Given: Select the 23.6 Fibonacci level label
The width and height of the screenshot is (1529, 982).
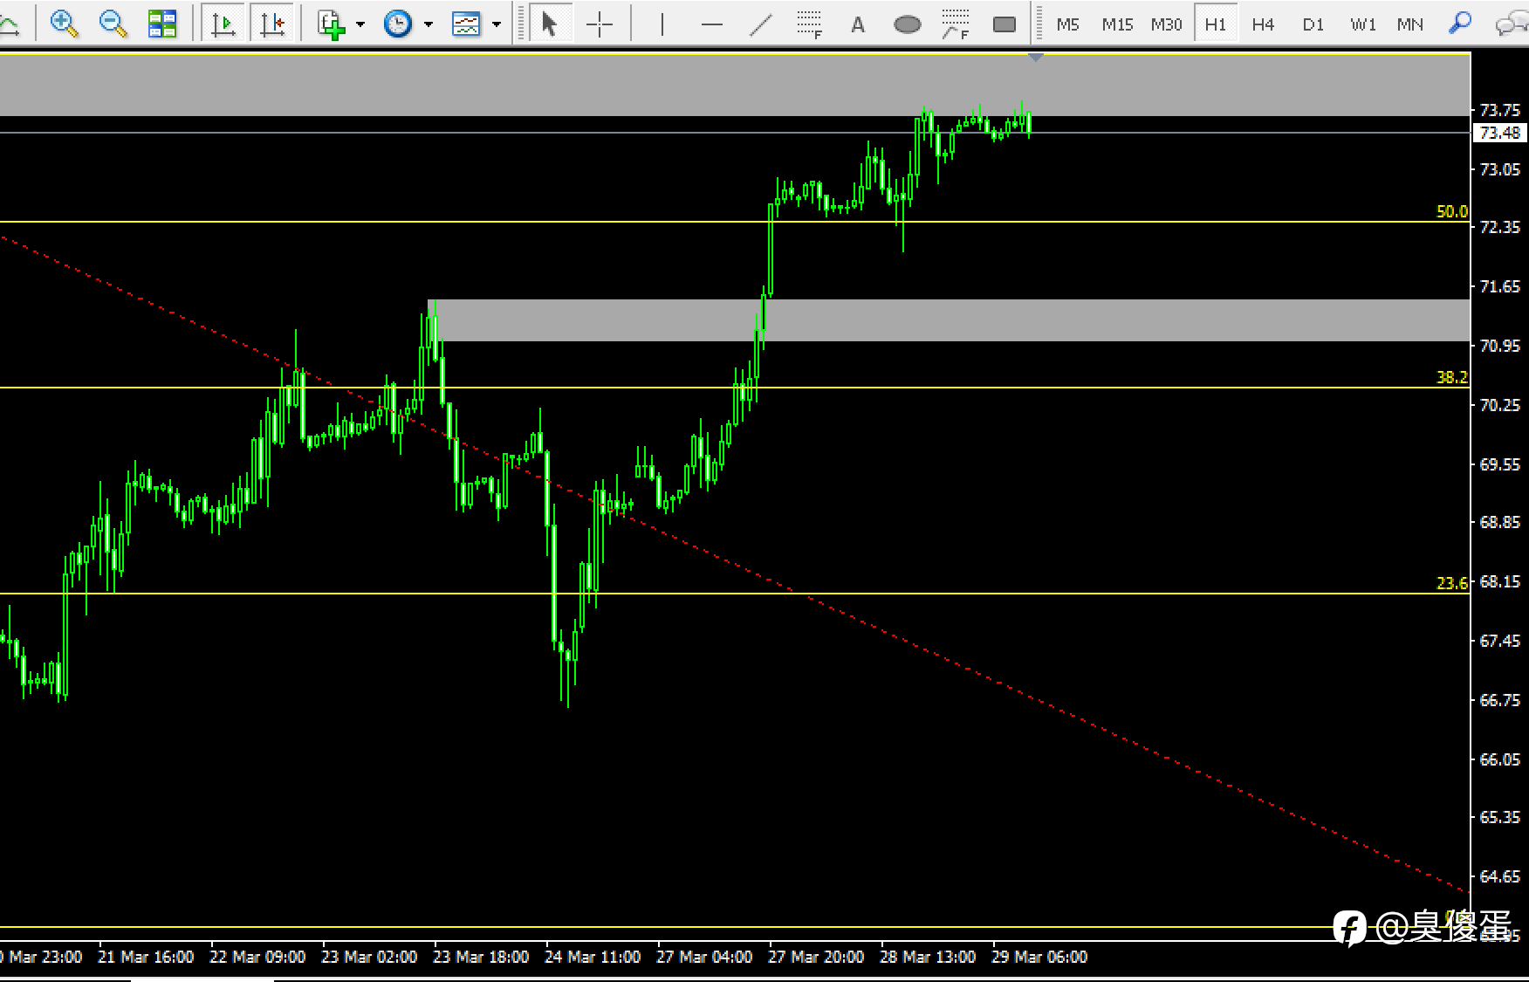Looking at the screenshot, I should [1452, 583].
